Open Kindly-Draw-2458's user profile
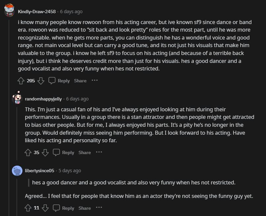 pos(37,12)
